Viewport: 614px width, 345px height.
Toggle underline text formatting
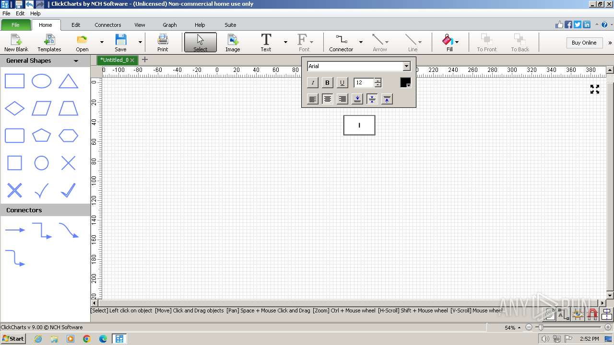pos(342,83)
